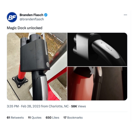This screenshot has height=135, width=135.
Task: Show the 61 Retweets list
Action: [x=15, y=117]
